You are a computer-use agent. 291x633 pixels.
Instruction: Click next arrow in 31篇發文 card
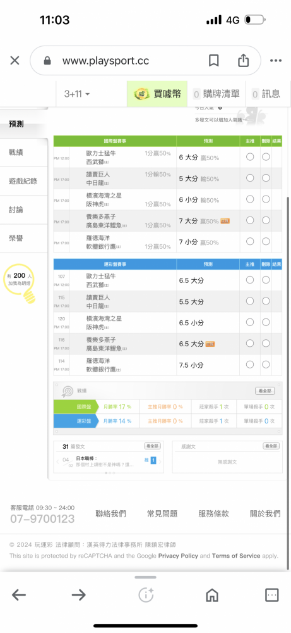pyautogui.click(x=160, y=461)
